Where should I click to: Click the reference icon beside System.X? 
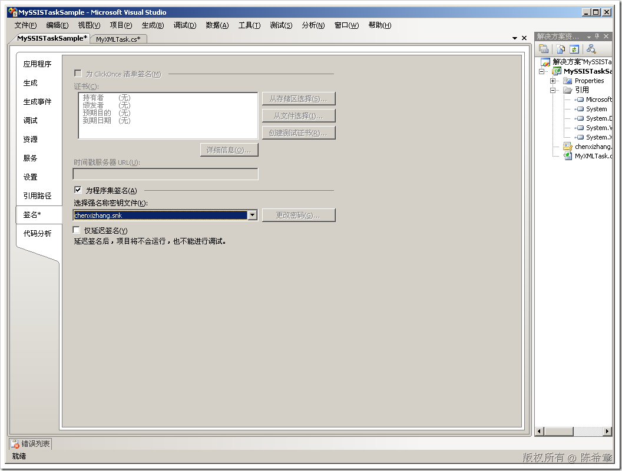[580, 137]
